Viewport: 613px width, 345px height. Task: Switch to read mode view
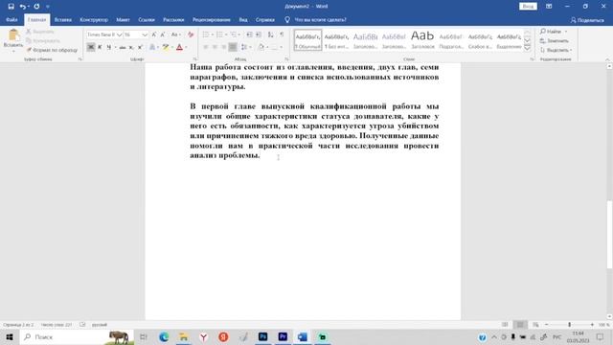[x=505, y=325]
